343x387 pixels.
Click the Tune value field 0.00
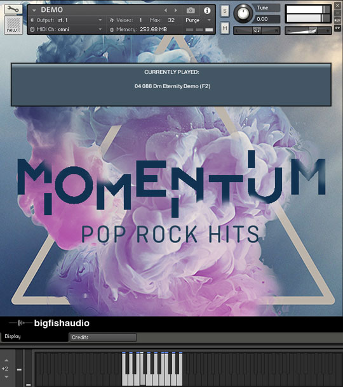(266, 19)
